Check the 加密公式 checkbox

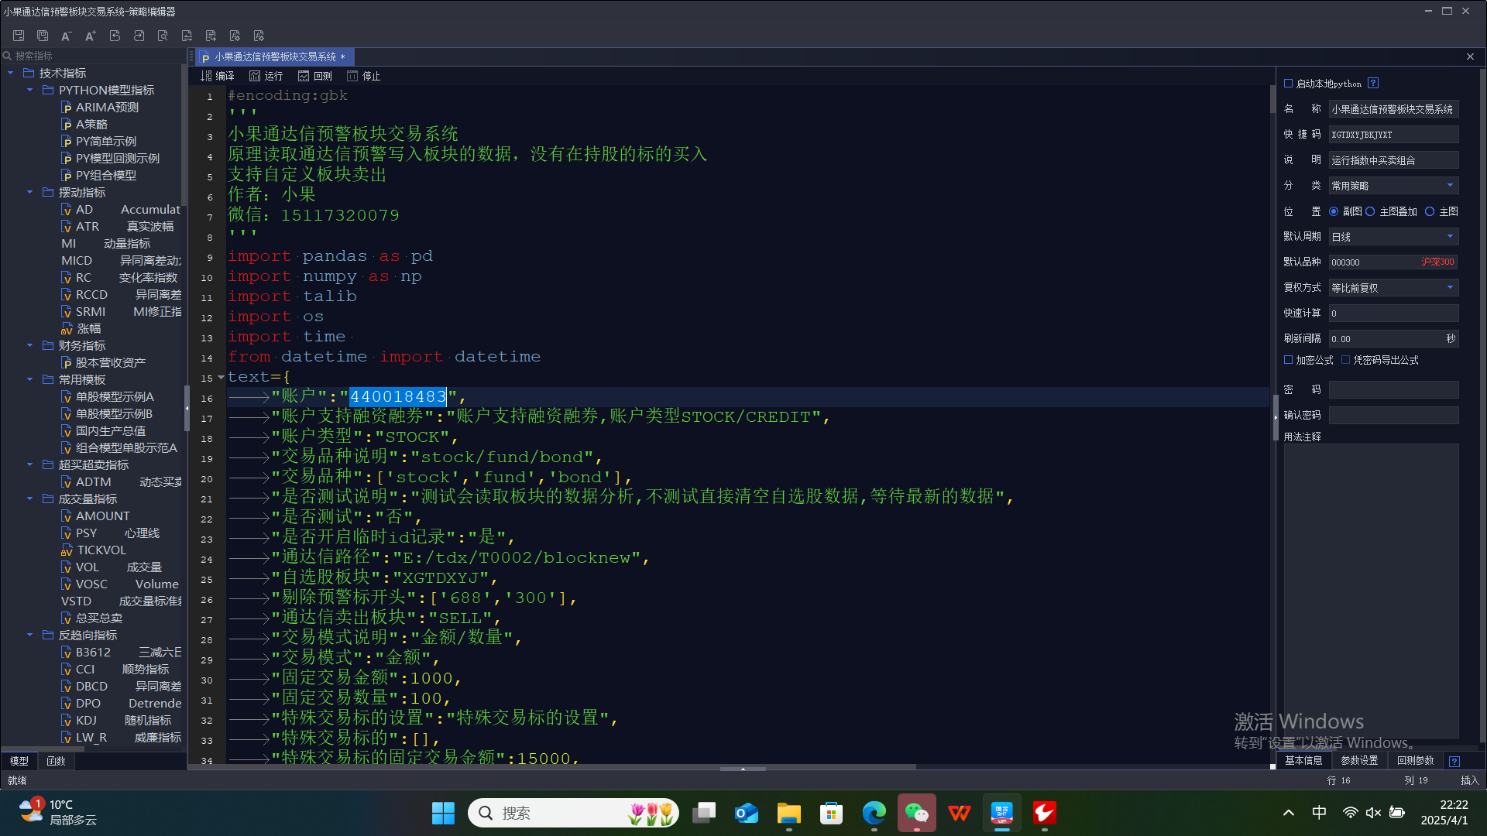[x=1289, y=360]
